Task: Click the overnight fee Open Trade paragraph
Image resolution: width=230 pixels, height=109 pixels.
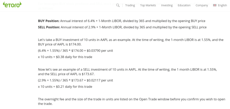Action: [x=132, y=102]
